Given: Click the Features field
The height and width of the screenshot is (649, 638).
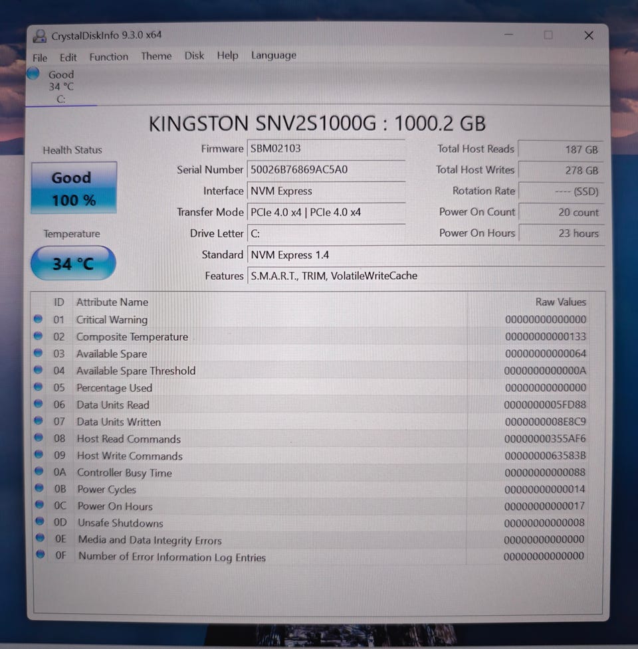Looking at the screenshot, I should pyautogui.click(x=425, y=276).
